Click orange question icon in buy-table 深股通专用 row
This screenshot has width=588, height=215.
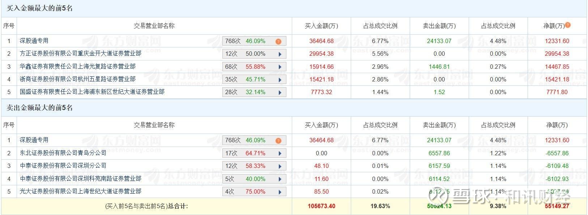278,41
